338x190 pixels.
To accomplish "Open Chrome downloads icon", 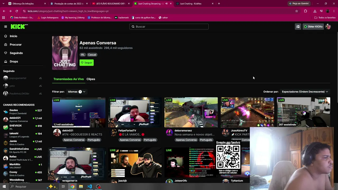I will tap(315, 11).
